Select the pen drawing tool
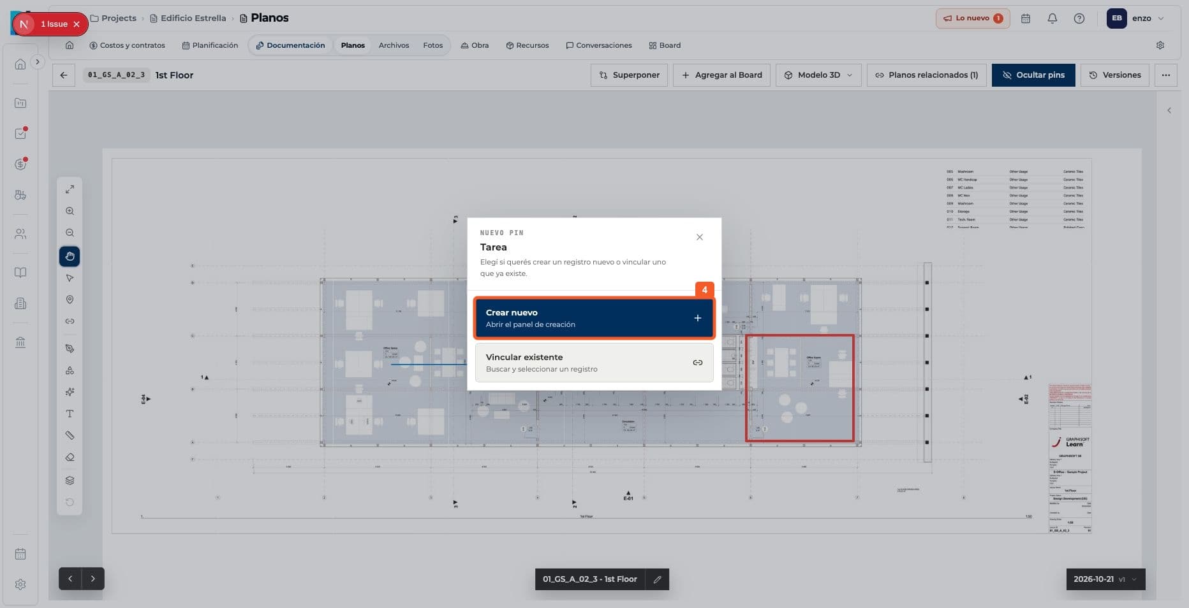This screenshot has height=608, width=1189. [70, 349]
